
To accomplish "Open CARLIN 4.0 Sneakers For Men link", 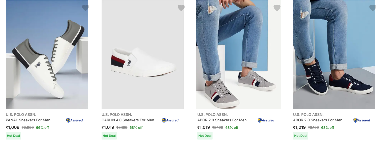I will [x=128, y=120].
